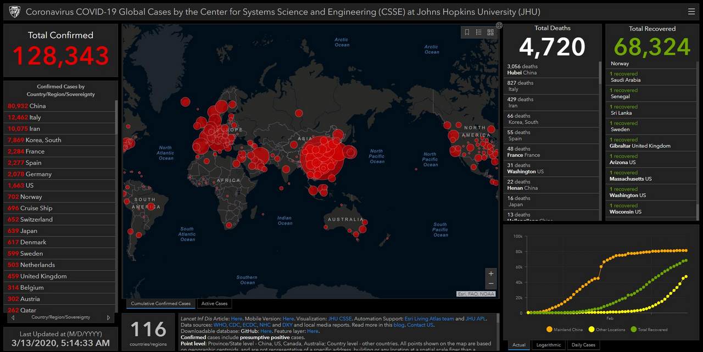703x352 pixels.
Task: Click '3,056 deaths Hubei China' entry
Action: click(x=551, y=70)
